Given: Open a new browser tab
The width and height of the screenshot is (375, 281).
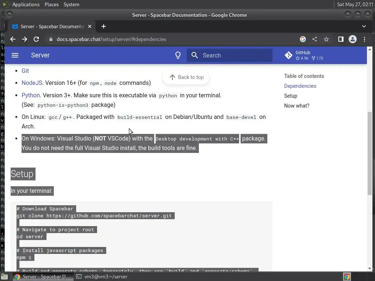Looking at the screenshot, I should [104, 26].
